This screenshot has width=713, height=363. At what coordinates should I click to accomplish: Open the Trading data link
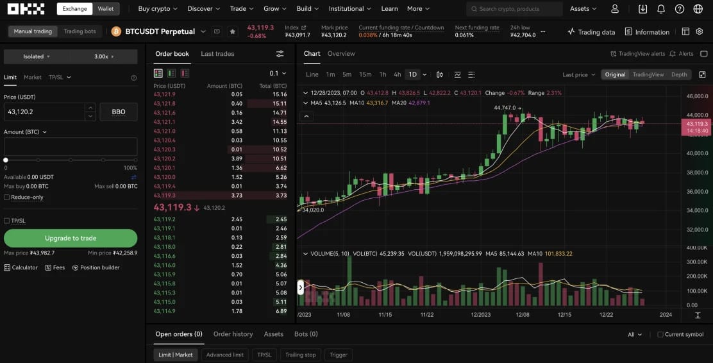point(591,32)
